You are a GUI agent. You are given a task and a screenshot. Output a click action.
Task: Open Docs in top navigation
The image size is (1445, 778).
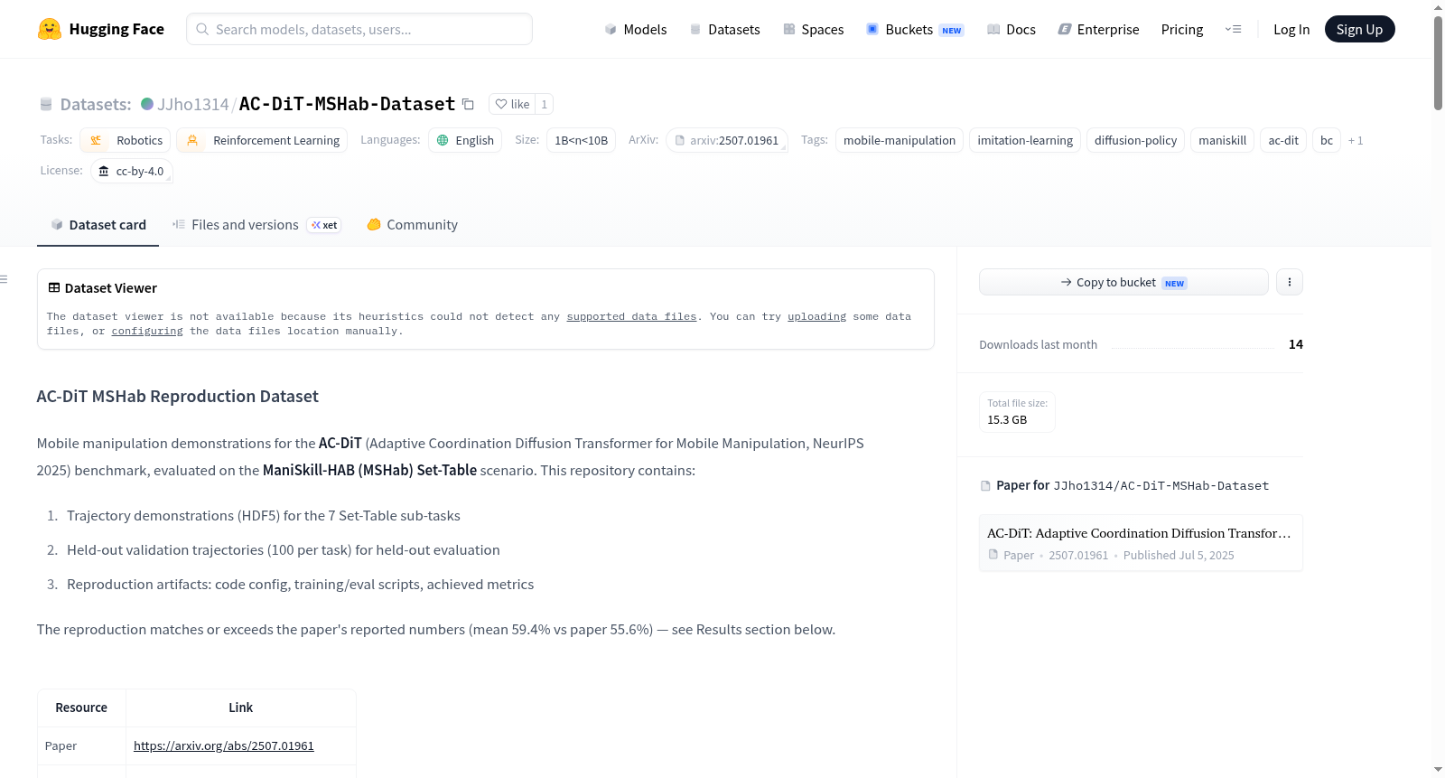(1011, 29)
